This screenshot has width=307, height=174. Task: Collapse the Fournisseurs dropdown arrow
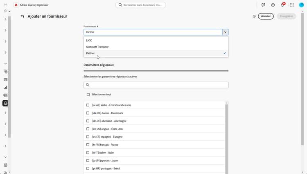point(225,32)
